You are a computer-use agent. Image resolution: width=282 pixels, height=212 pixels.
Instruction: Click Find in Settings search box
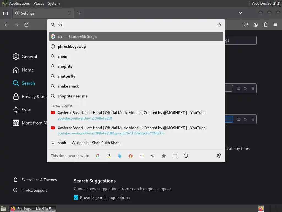tap(240, 40)
